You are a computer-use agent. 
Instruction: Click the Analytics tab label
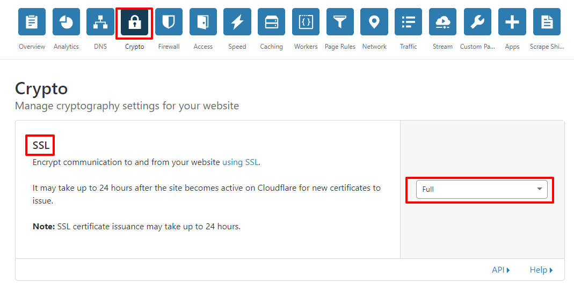pyautogui.click(x=66, y=47)
